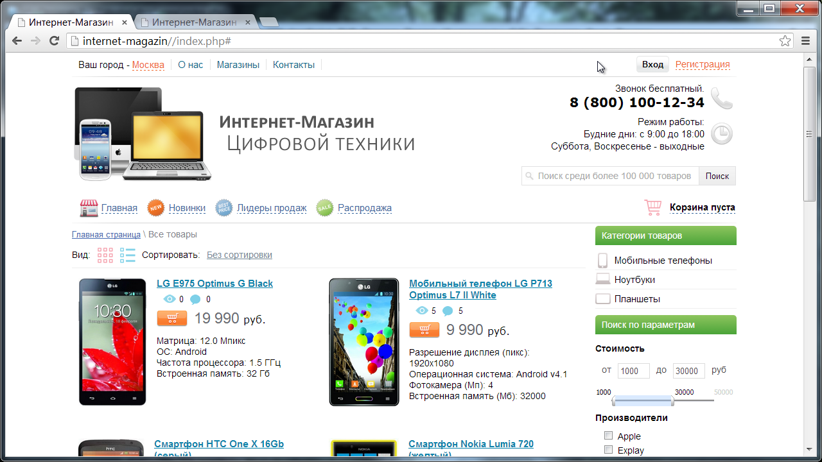Select Ноутбуки category
822x462 pixels.
(634, 280)
